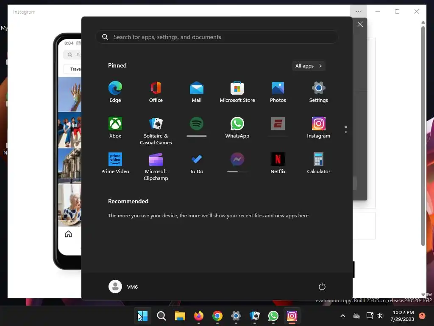Switch to Settings on the taskbar
The height and width of the screenshot is (326, 434).
(x=236, y=316)
